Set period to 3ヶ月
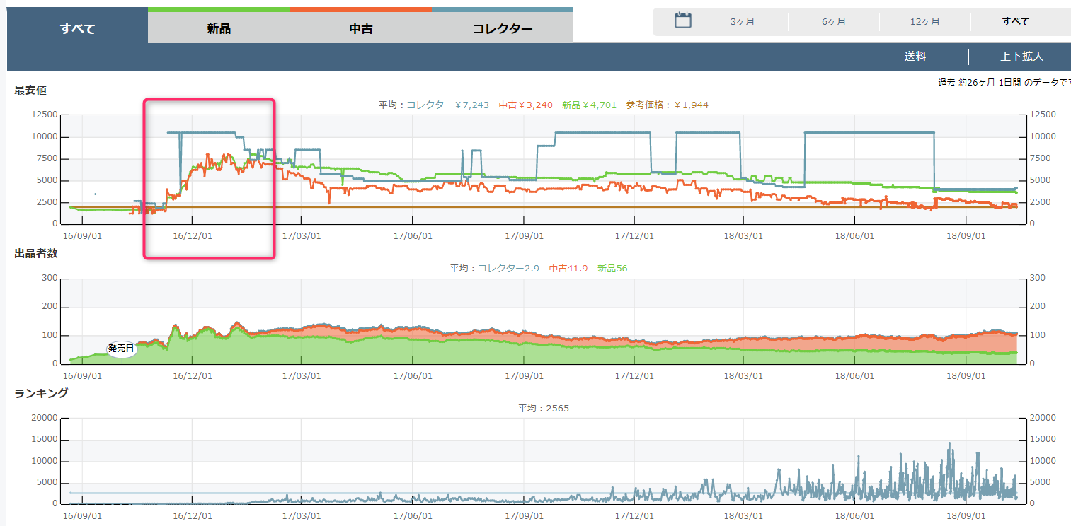Viewport: 1071px width, 526px height. [x=743, y=22]
